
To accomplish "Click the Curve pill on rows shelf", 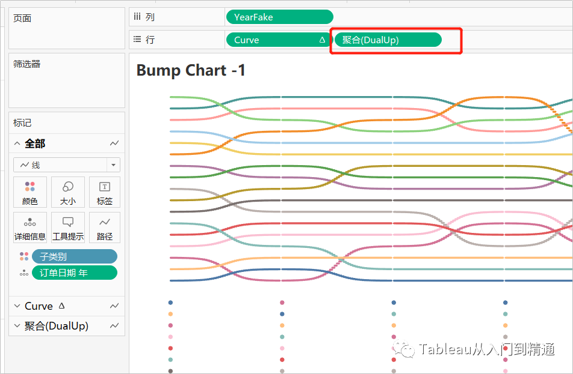I will click(274, 38).
